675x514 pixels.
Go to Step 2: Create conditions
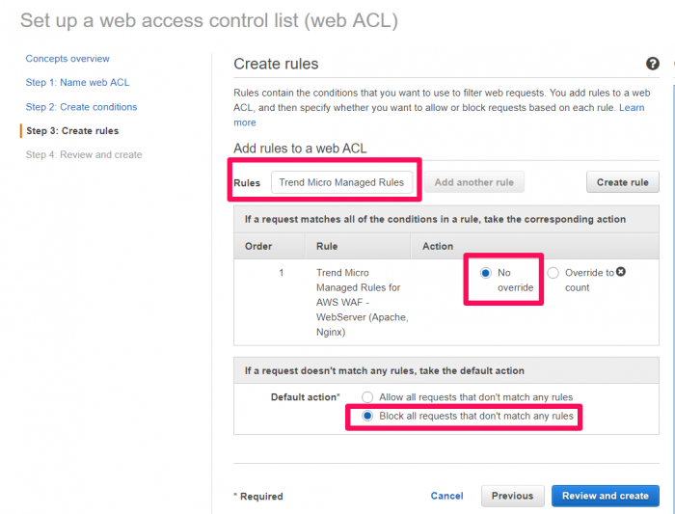pos(81,107)
